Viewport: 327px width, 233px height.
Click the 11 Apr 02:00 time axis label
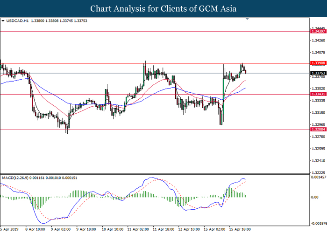[x=139, y=229]
